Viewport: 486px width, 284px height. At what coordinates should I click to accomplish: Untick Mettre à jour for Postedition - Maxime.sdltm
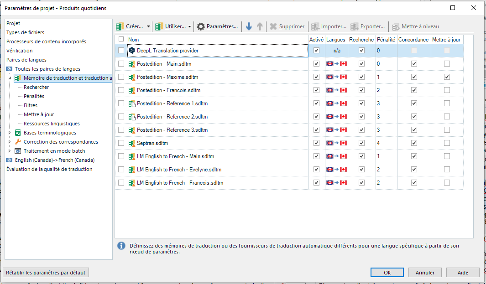click(x=447, y=77)
